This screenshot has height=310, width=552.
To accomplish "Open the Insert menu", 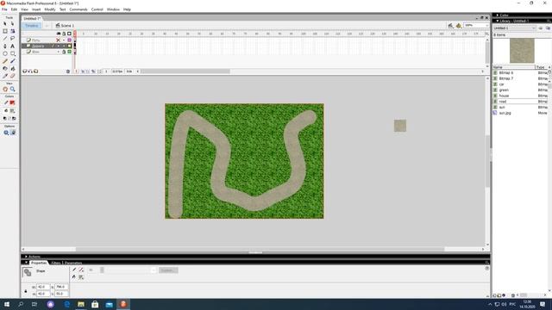I will click(36, 9).
